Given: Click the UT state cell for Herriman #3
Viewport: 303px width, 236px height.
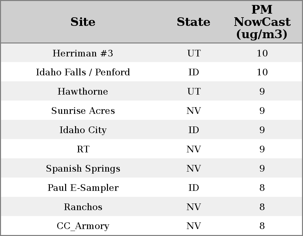Looking at the screenshot, I should (194, 53).
